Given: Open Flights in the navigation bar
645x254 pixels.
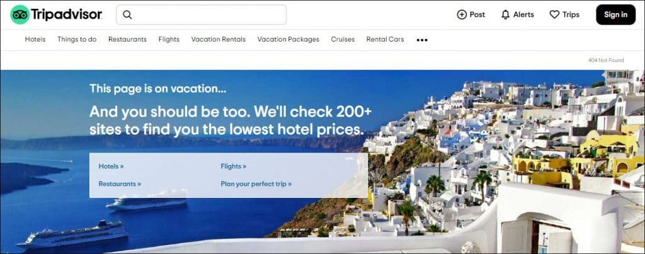Looking at the screenshot, I should coord(169,40).
